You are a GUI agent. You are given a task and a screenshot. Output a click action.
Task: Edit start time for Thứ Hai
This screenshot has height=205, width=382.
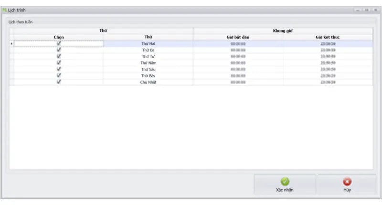click(x=238, y=44)
